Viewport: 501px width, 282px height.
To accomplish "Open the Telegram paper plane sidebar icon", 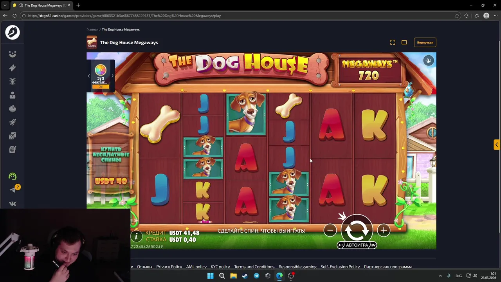I will click(x=13, y=190).
